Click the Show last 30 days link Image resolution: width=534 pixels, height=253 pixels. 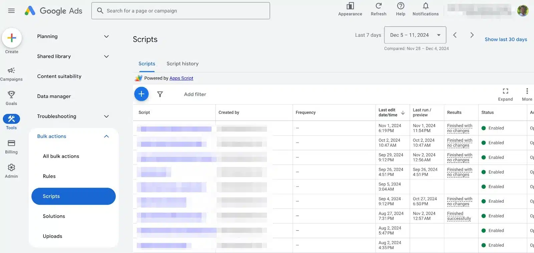coord(506,39)
